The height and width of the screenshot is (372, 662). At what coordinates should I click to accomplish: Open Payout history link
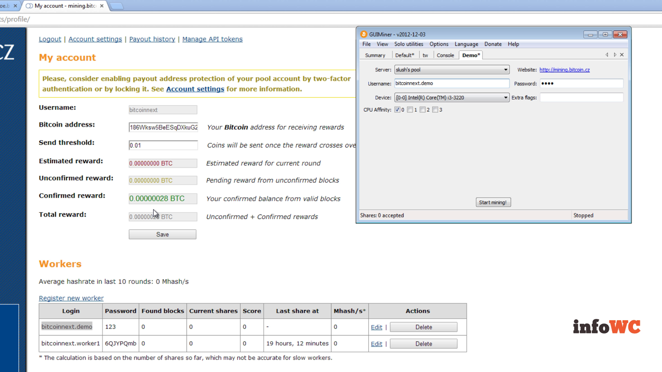(x=152, y=39)
